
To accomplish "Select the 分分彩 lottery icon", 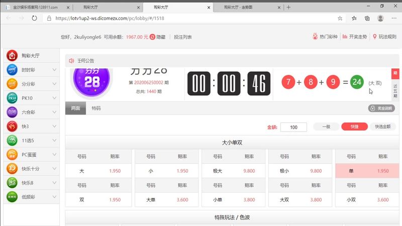I will coord(12,84).
